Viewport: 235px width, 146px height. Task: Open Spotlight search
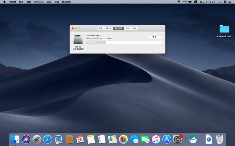click(x=220, y=2)
